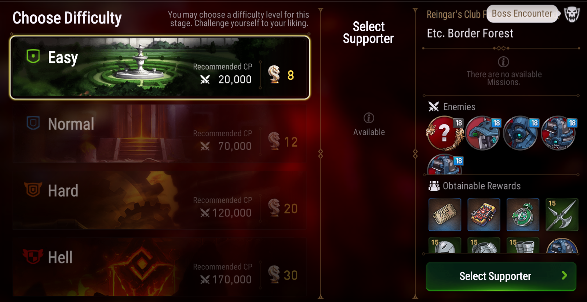
Task: Click the Boss Encounter label
Action: pos(522,14)
